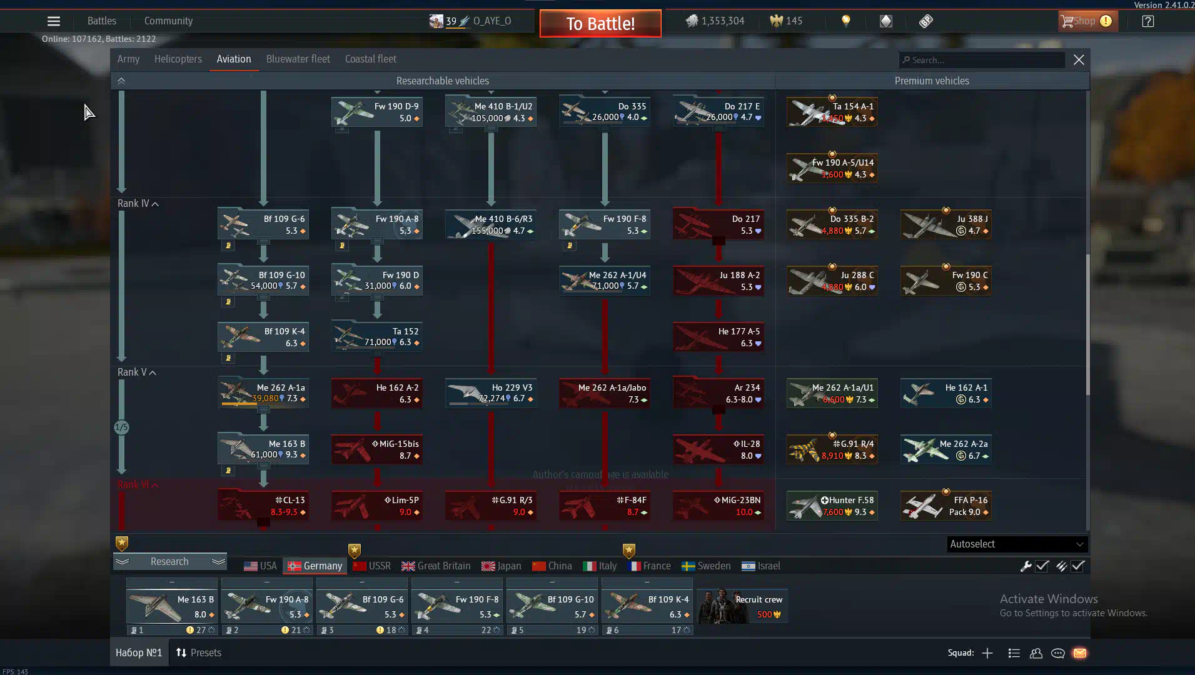This screenshot has height=675, width=1195.
Task: Select the France nation flag
Action: tap(649, 566)
